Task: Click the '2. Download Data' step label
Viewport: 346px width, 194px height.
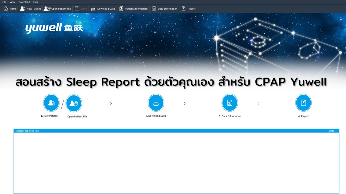Action: [x=156, y=116]
